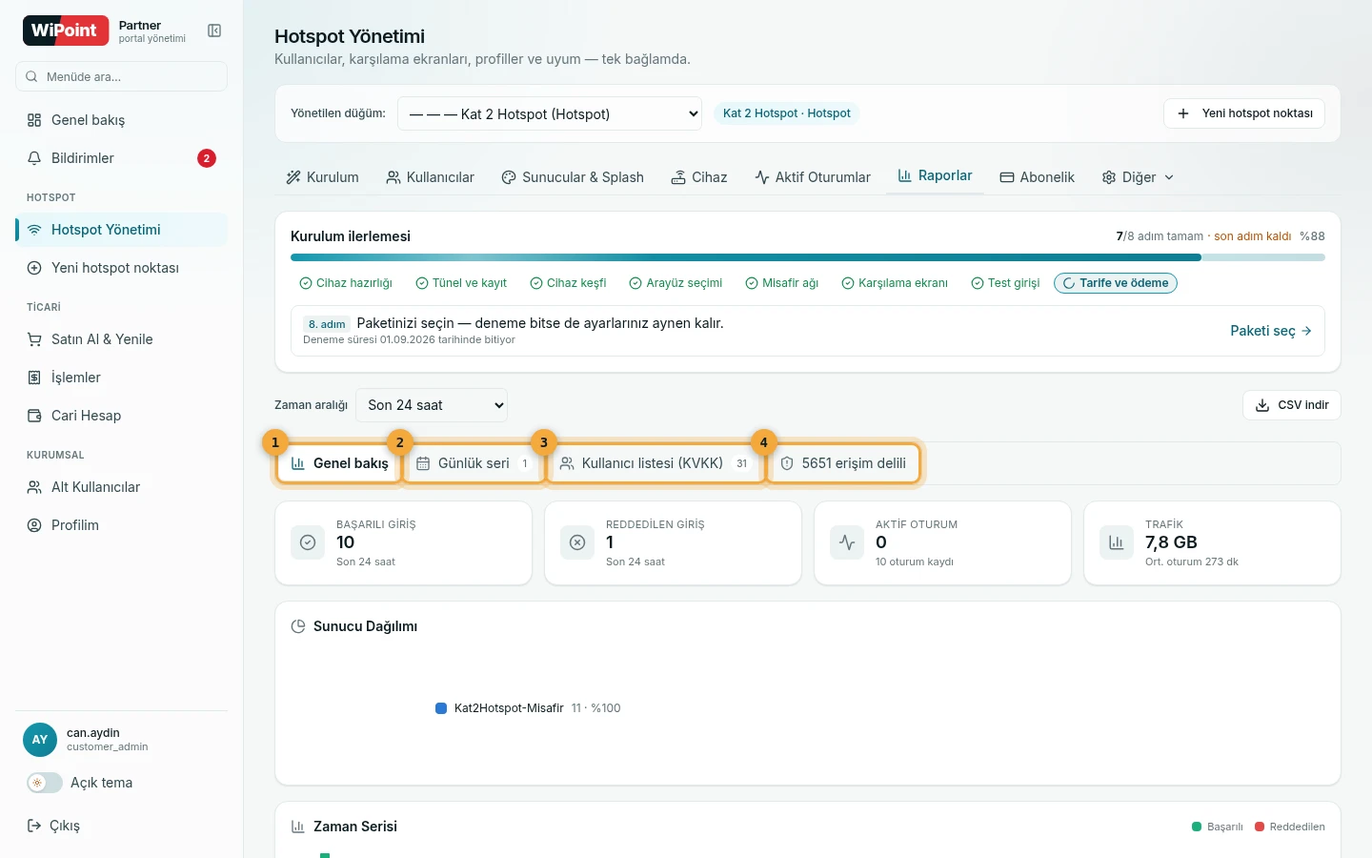Click the Aktif Oturum pulse icon
The height and width of the screenshot is (858, 1372).
coord(847,542)
